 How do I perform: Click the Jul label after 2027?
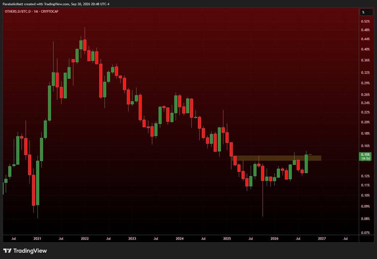[346, 239]
